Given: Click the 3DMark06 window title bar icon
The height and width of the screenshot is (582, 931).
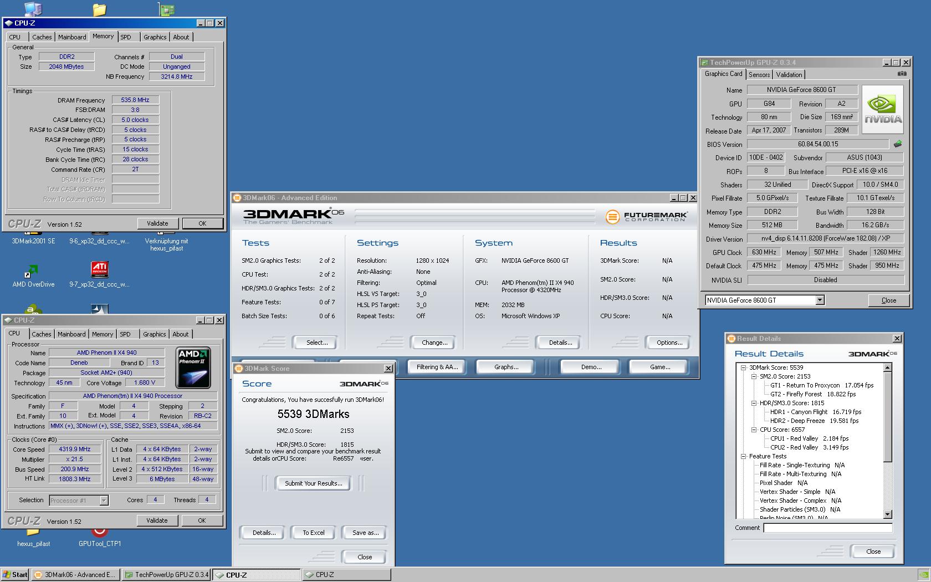Looking at the screenshot, I should 237,198.
